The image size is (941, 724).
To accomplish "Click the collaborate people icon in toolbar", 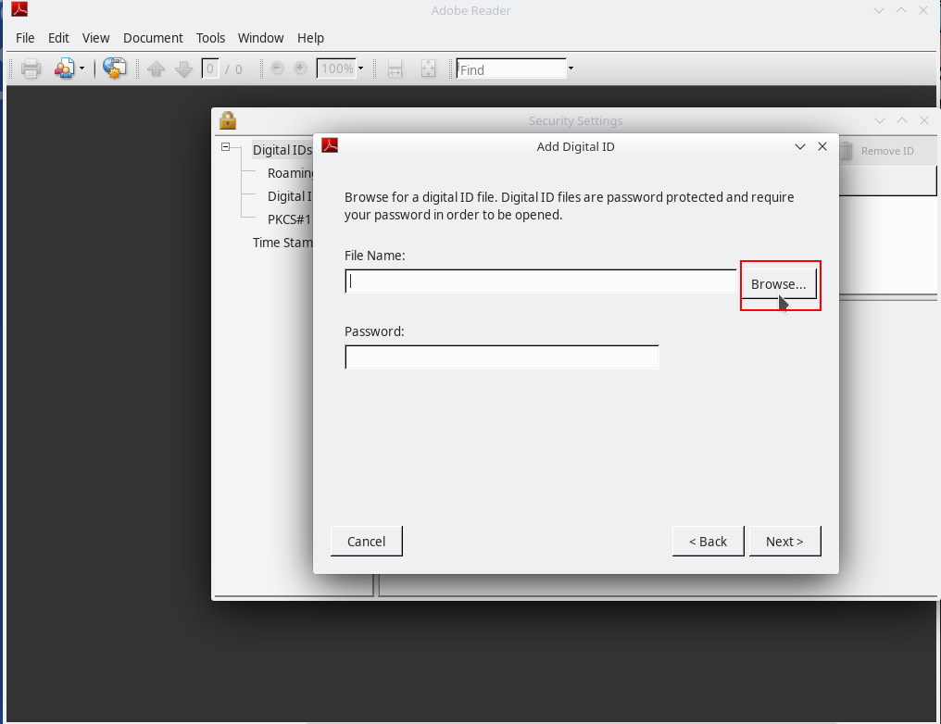I will coord(64,69).
